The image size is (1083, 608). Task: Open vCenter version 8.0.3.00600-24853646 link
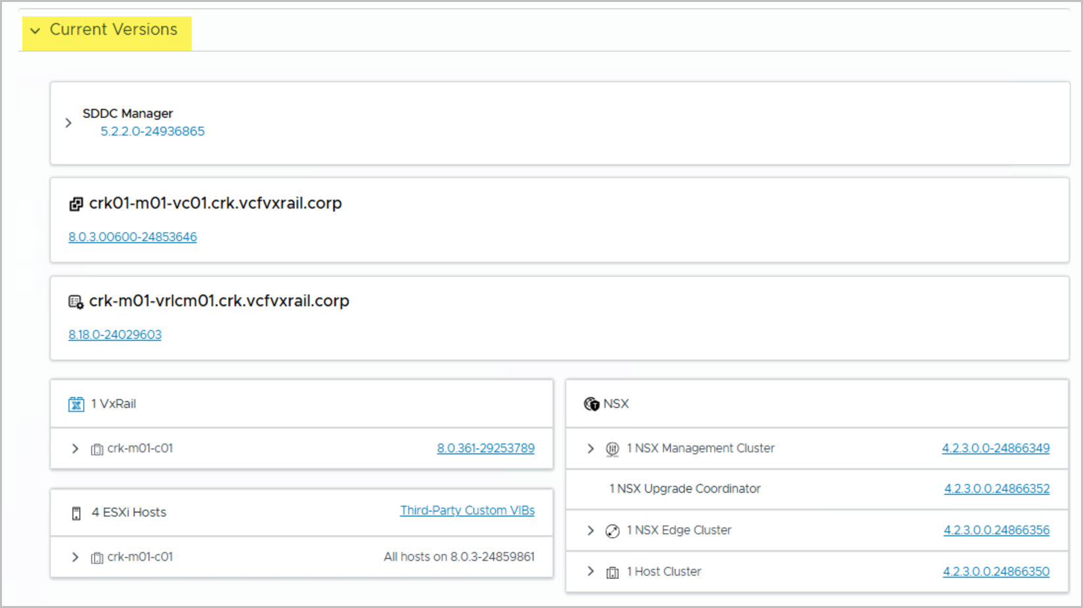click(132, 237)
